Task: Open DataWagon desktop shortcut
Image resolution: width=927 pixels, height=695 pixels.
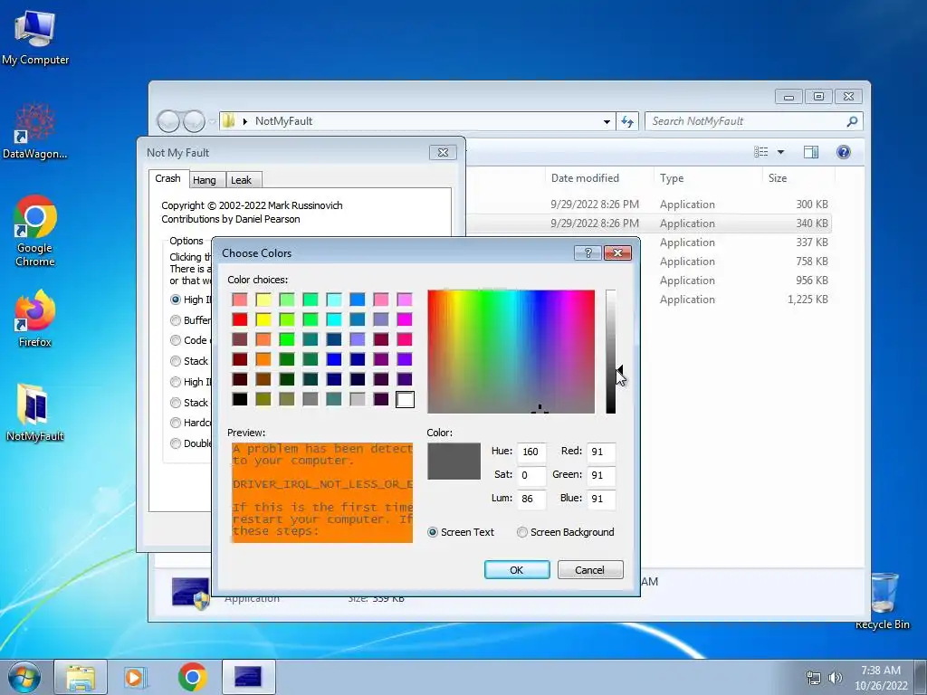Action: [x=35, y=131]
